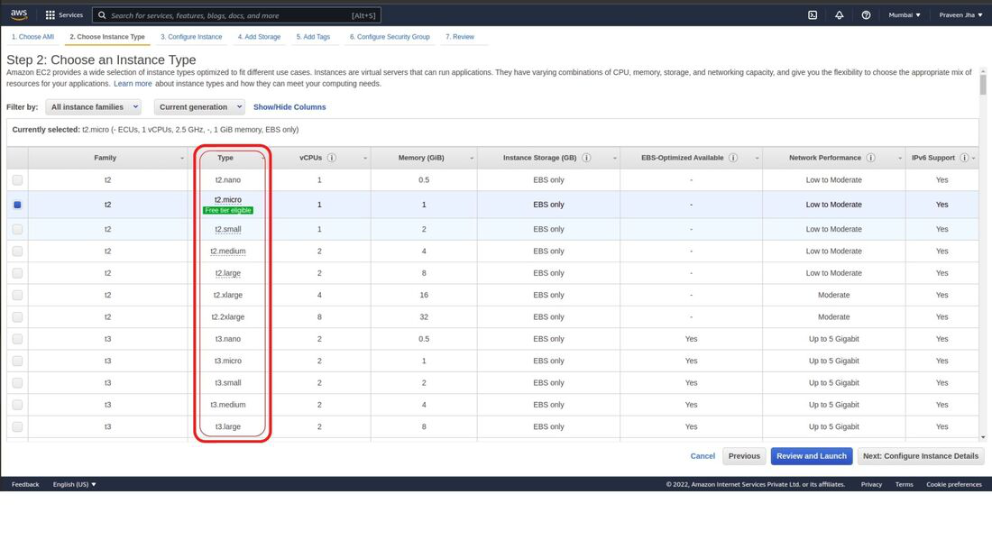Image resolution: width=992 pixels, height=558 pixels.
Task: Select the t2.large instance checkbox
Action: (x=17, y=272)
